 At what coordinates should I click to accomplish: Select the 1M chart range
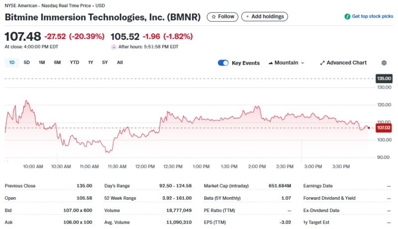pos(42,63)
